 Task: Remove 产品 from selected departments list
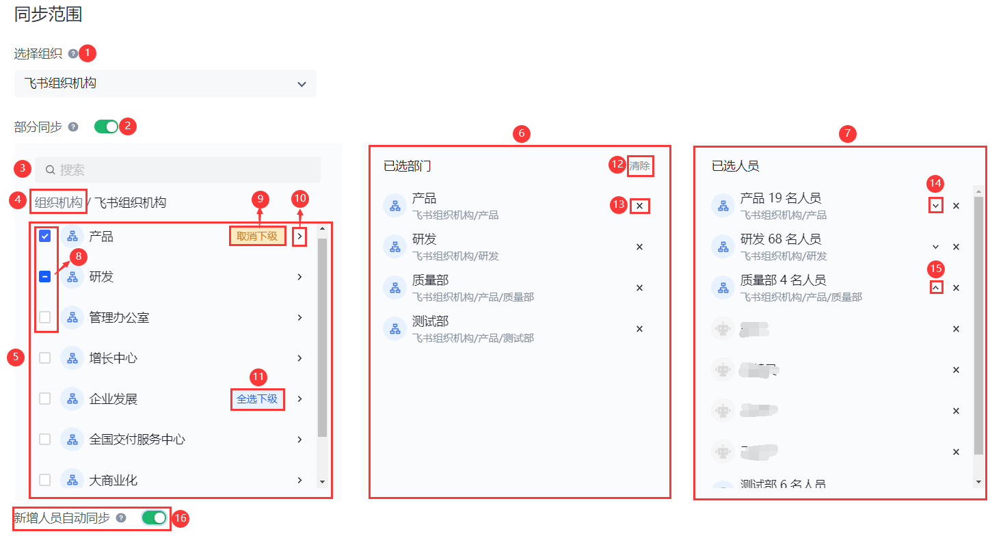tap(639, 206)
